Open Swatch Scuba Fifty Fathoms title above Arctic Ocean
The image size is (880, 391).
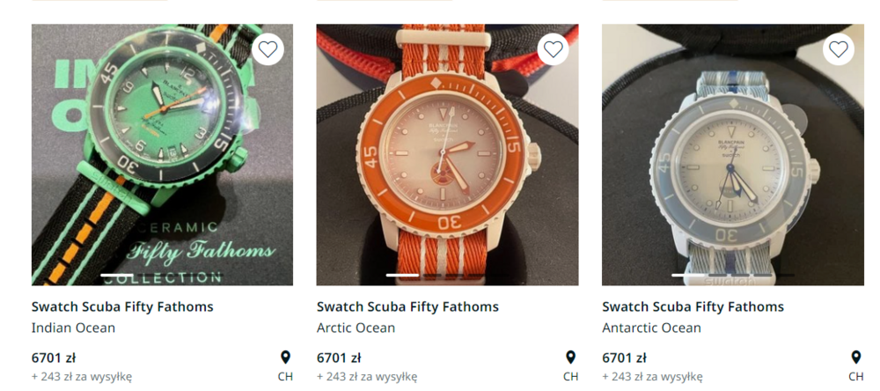click(x=407, y=306)
